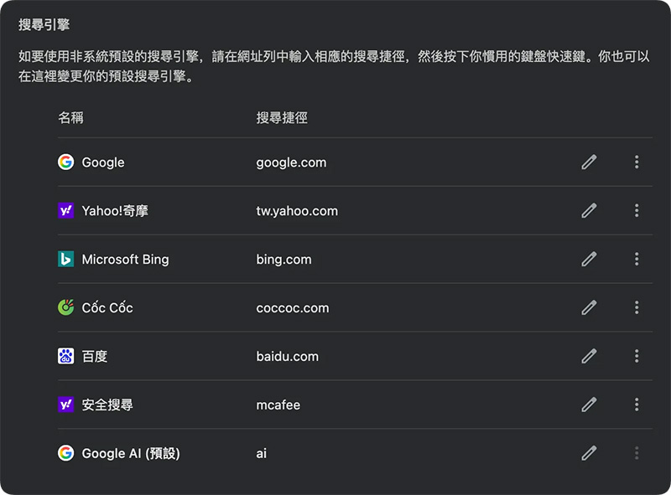Edit the Google search engine entry
The width and height of the screenshot is (671, 495).
click(589, 162)
